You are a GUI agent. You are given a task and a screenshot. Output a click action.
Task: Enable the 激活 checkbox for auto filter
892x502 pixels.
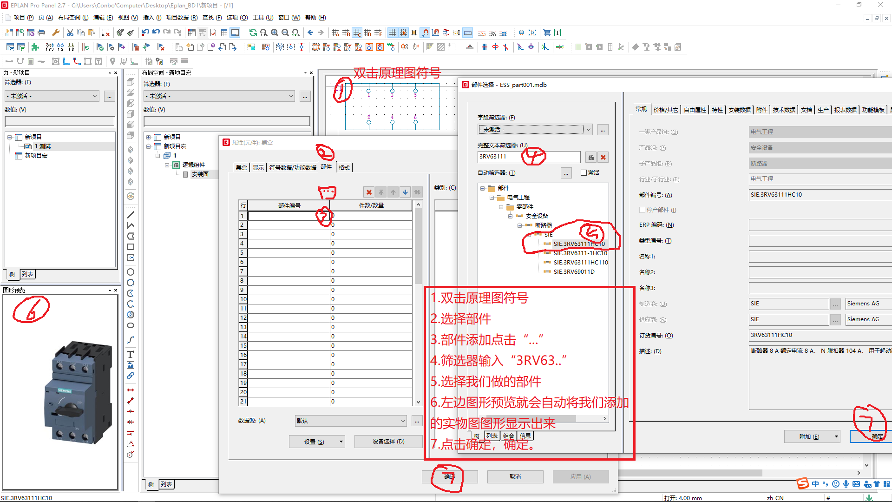[584, 172]
